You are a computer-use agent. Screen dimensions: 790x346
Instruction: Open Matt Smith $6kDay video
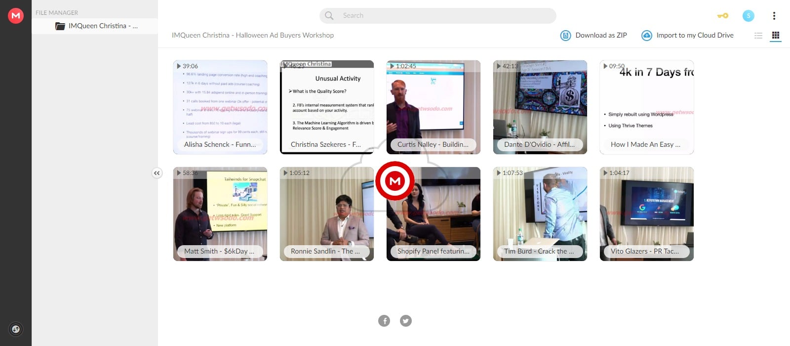tap(220, 214)
